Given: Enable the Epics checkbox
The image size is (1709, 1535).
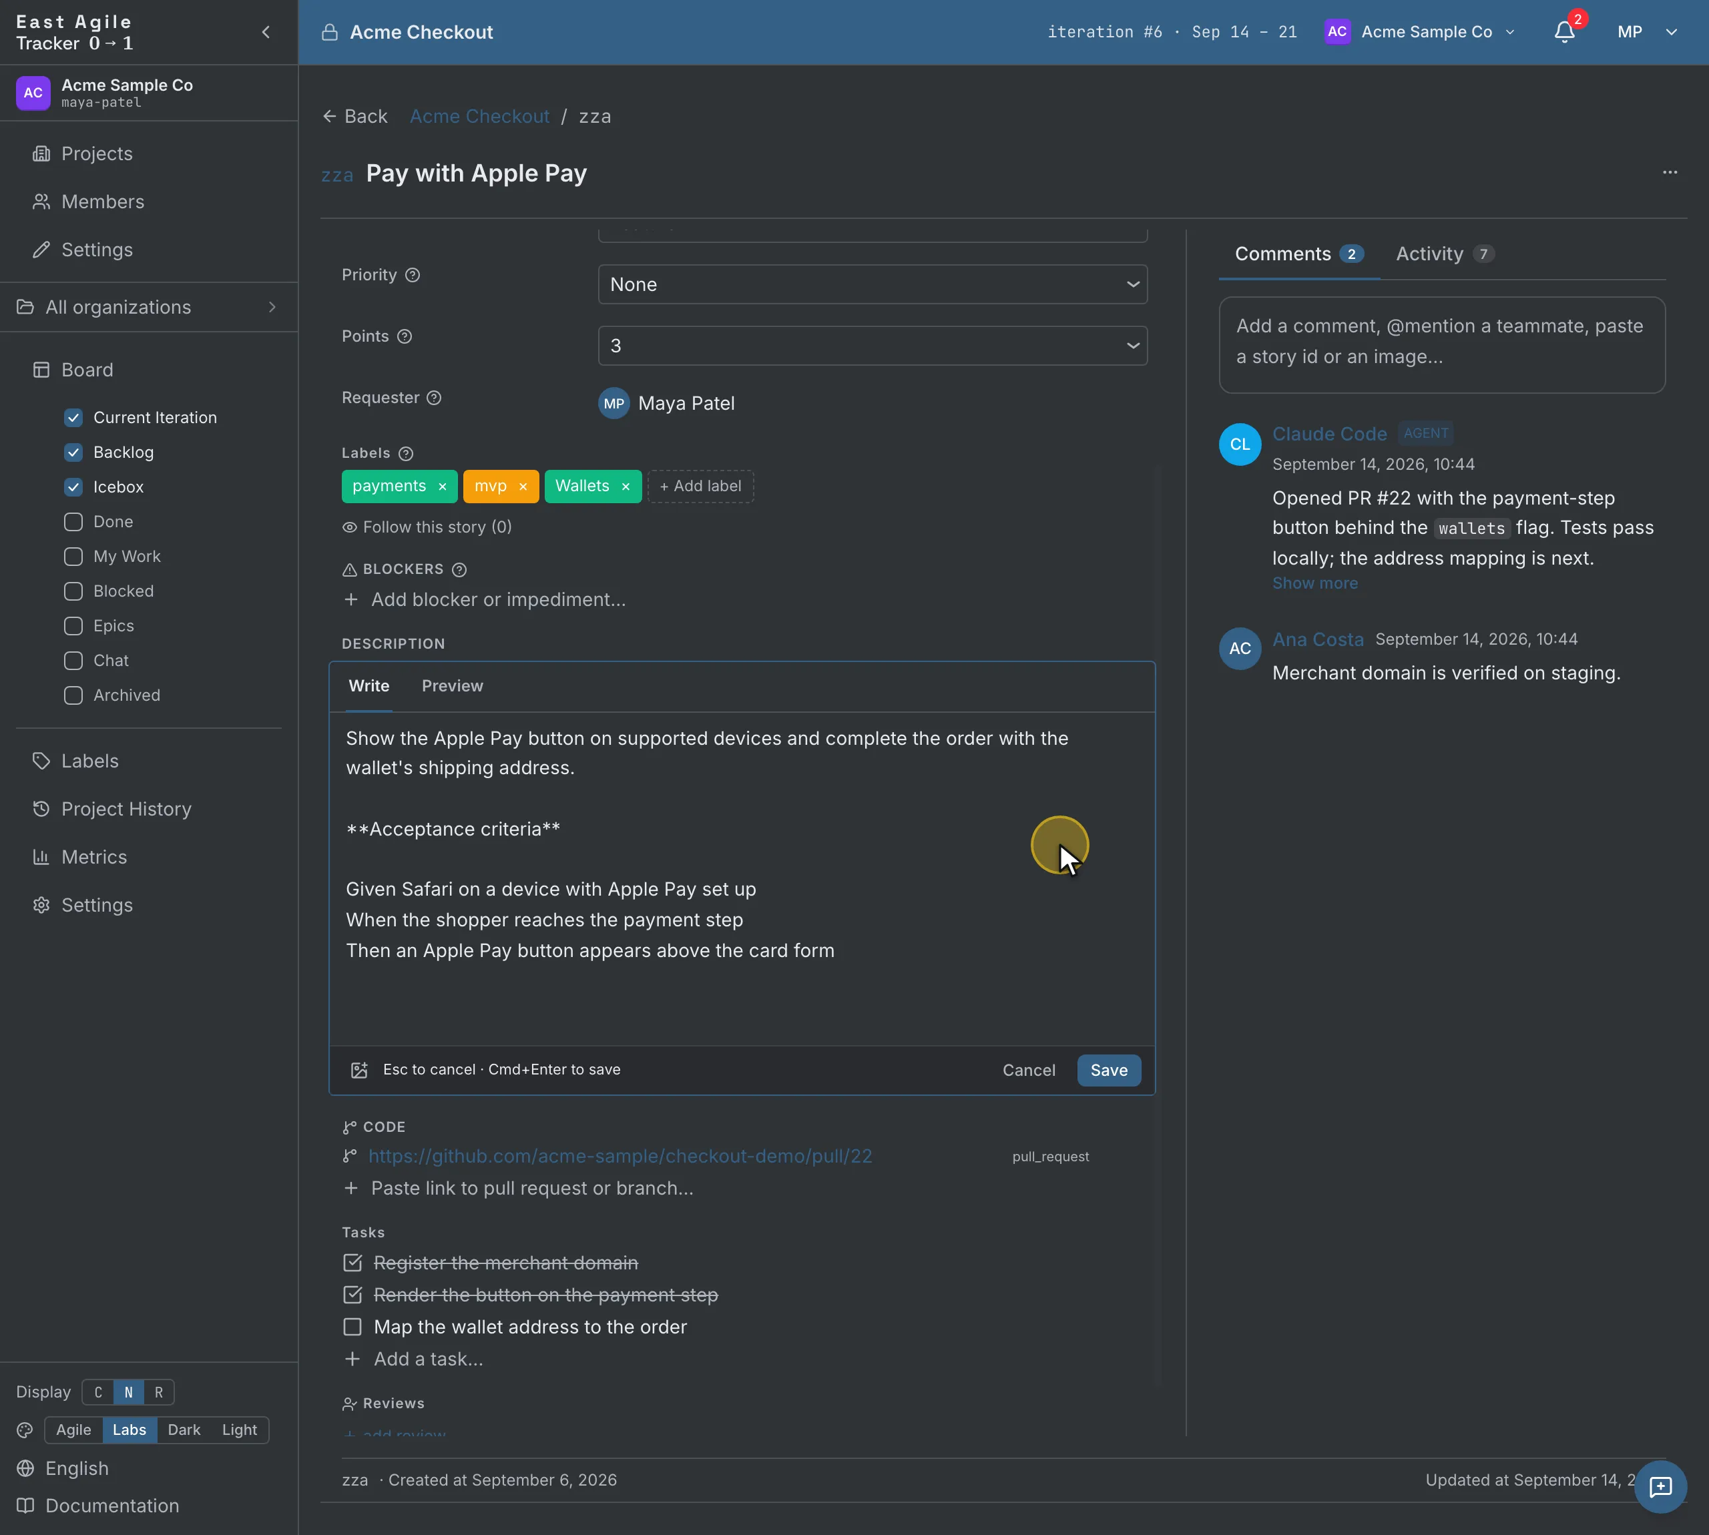Looking at the screenshot, I should pyautogui.click(x=73, y=626).
